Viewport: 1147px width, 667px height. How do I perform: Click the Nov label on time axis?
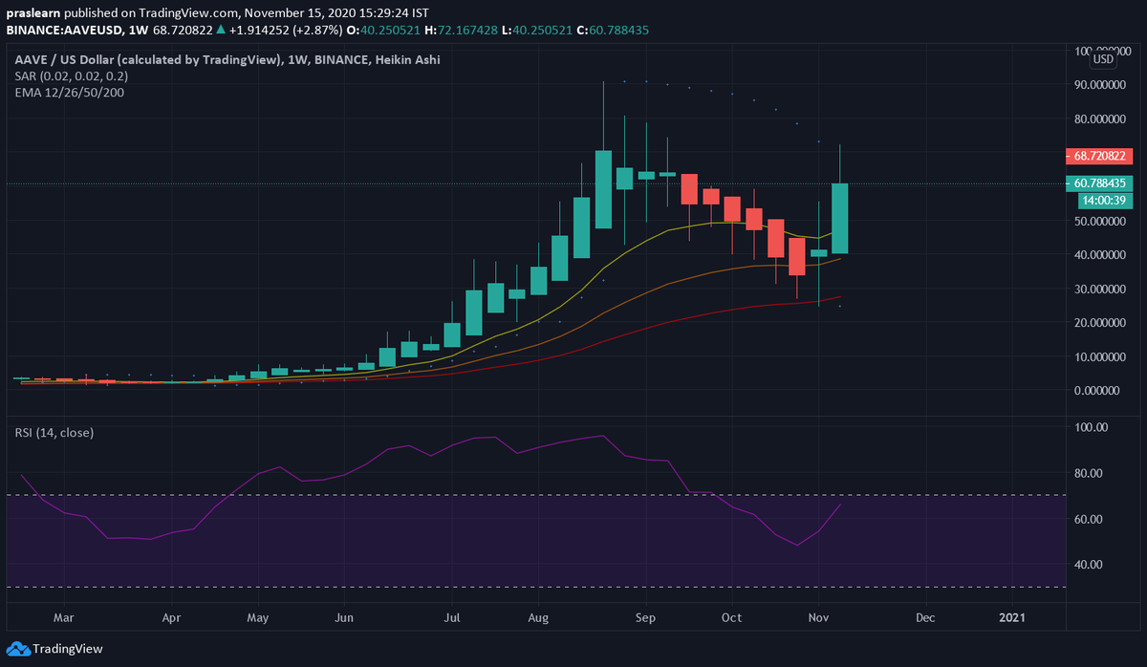(x=820, y=618)
